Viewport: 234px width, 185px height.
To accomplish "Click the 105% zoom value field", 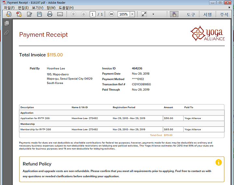I will (x=123, y=14).
